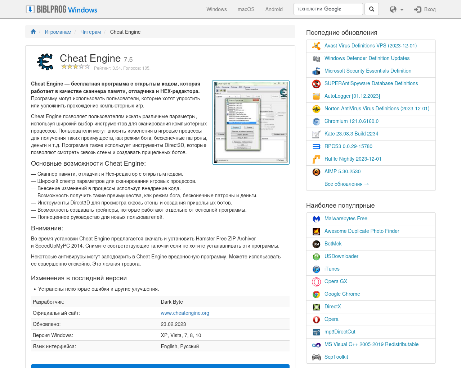Image resolution: width=461 pixels, height=368 pixels.
Task: Open Malwarebytes Free link
Action: [346, 218]
